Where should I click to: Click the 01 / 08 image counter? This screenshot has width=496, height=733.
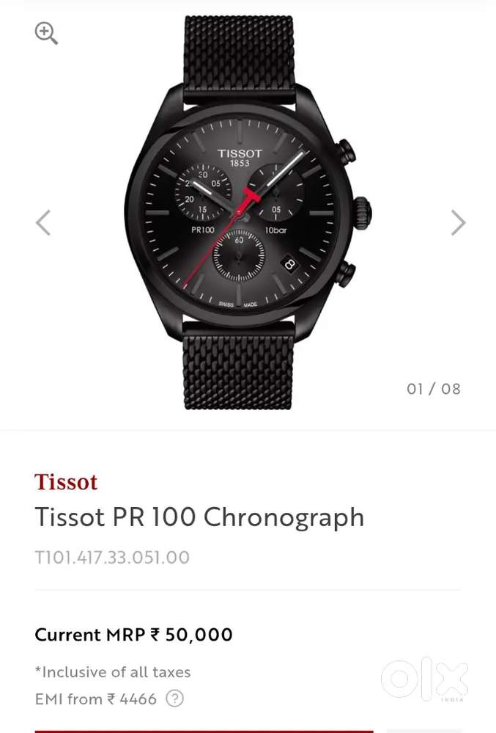tap(433, 389)
